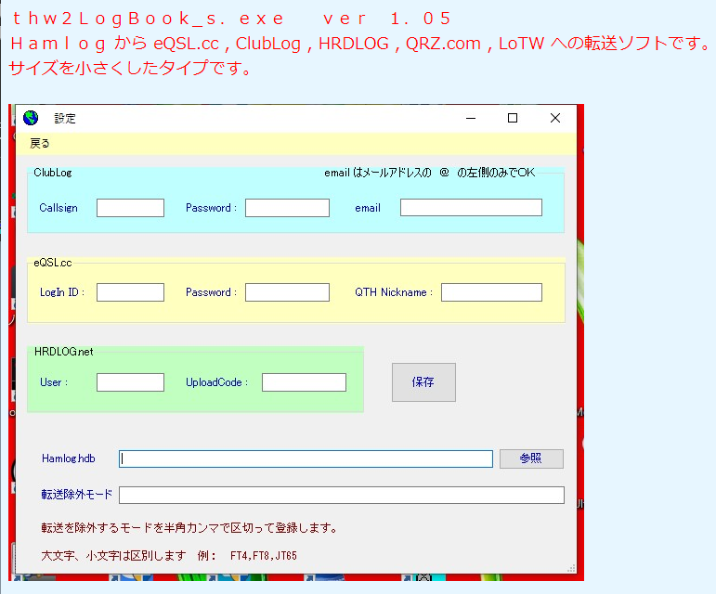716x594 pixels.
Task: Click the HRDLOG.net group label
Action: [x=63, y=352]
